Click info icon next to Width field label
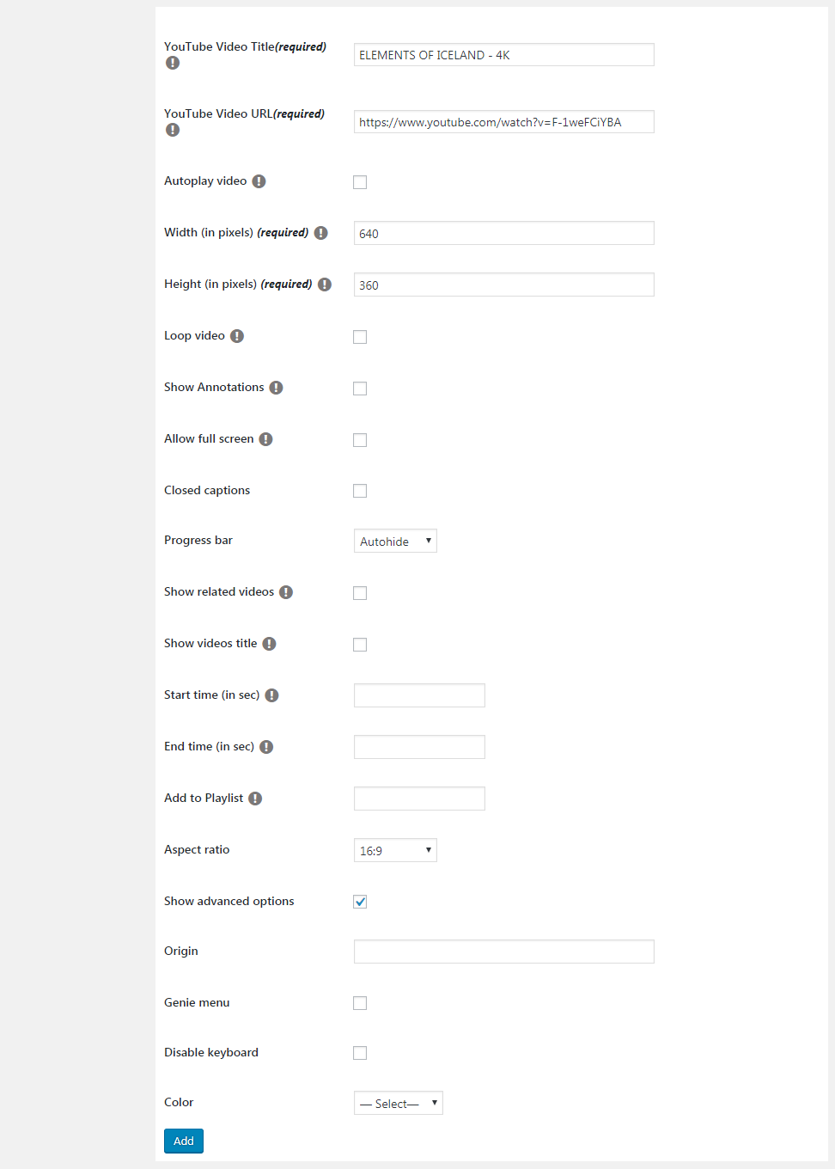Viewport: 835px width, 1169px height. coord(321,233)
